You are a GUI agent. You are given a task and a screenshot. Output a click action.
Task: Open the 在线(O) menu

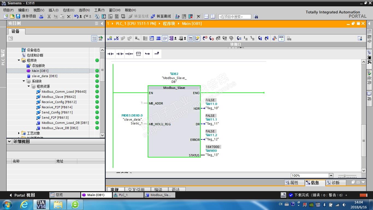pyautogui.click(x=68, y=10)
